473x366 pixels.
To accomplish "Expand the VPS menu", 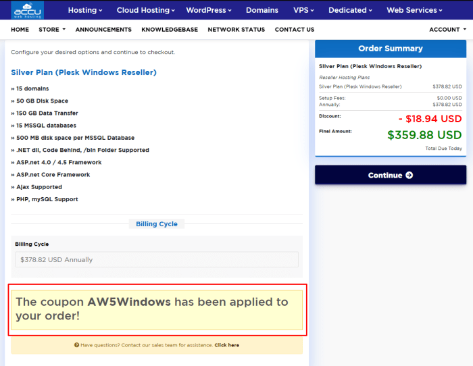I will [303, 10].
